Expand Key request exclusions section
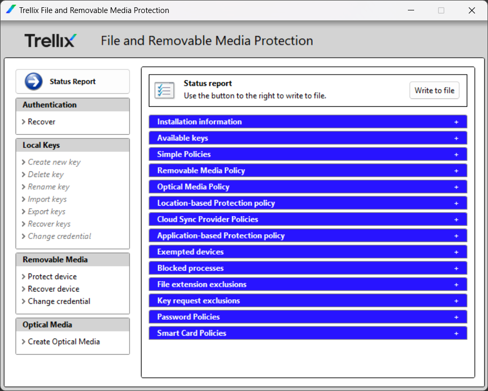Screen dimensions: 488x391 (308, 300)
